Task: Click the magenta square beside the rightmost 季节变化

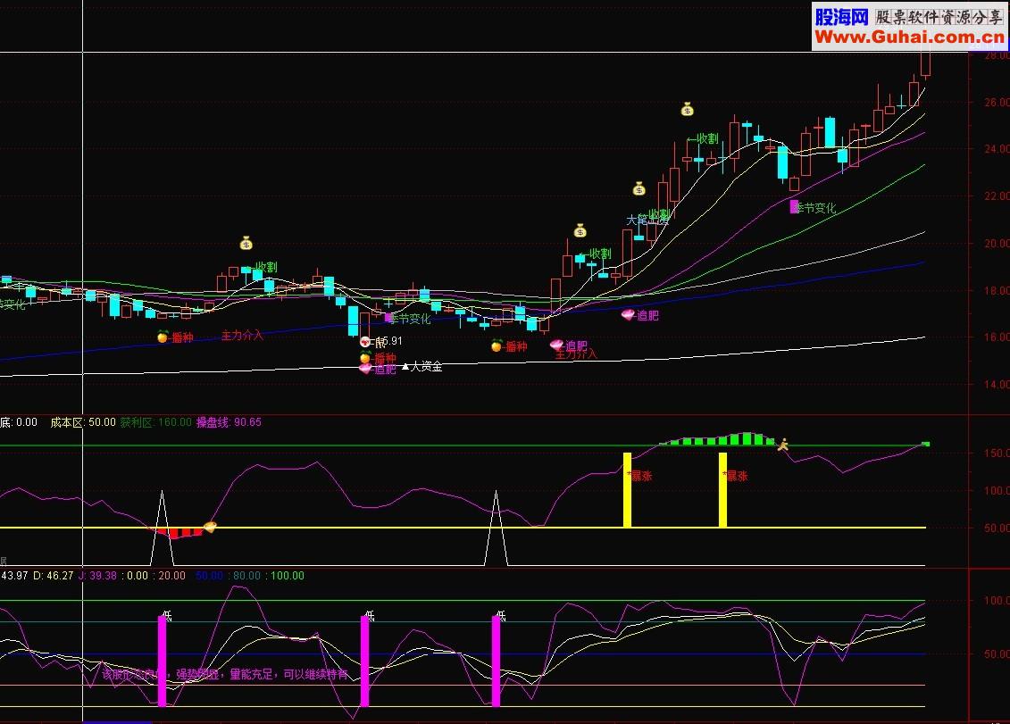Action: click(794, 207)
